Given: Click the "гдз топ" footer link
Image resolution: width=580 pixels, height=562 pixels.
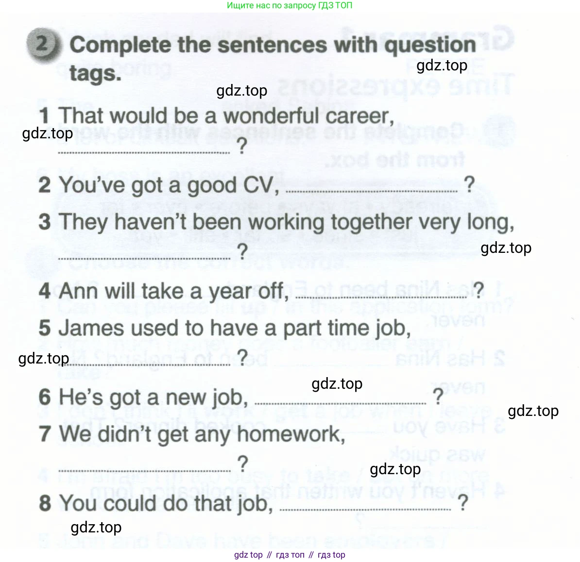Looking at the screenshot, I should [x=290, y=555].
